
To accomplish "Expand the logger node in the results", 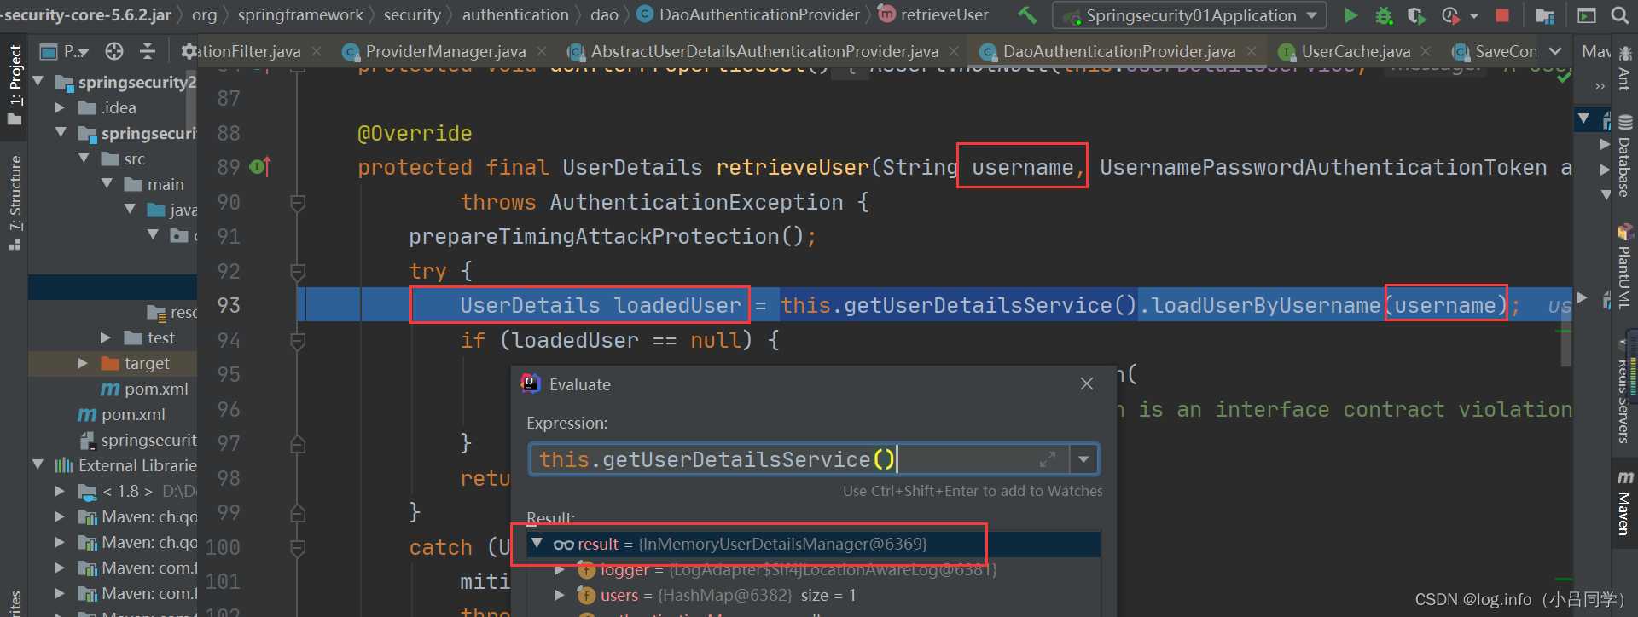I will tap(560, 569).
